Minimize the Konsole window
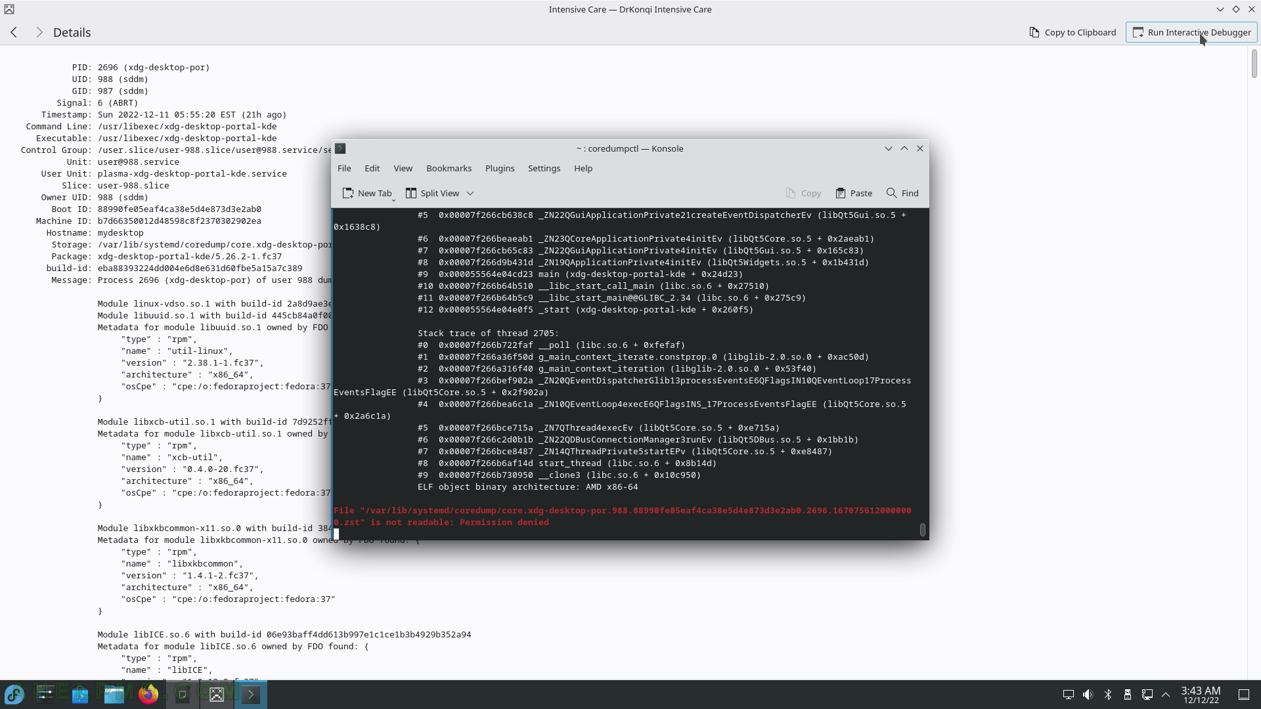1261x709 pixels. 889,148
